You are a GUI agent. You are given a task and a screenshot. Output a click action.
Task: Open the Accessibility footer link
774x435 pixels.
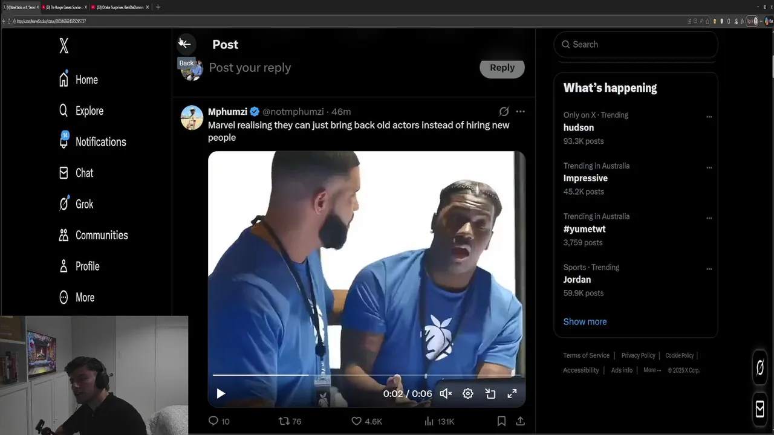(x=580, y=370)
